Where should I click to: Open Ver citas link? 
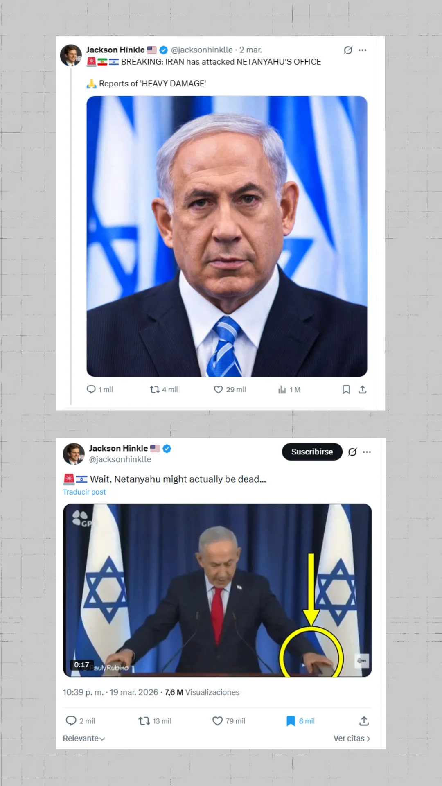tap(352, 738)
